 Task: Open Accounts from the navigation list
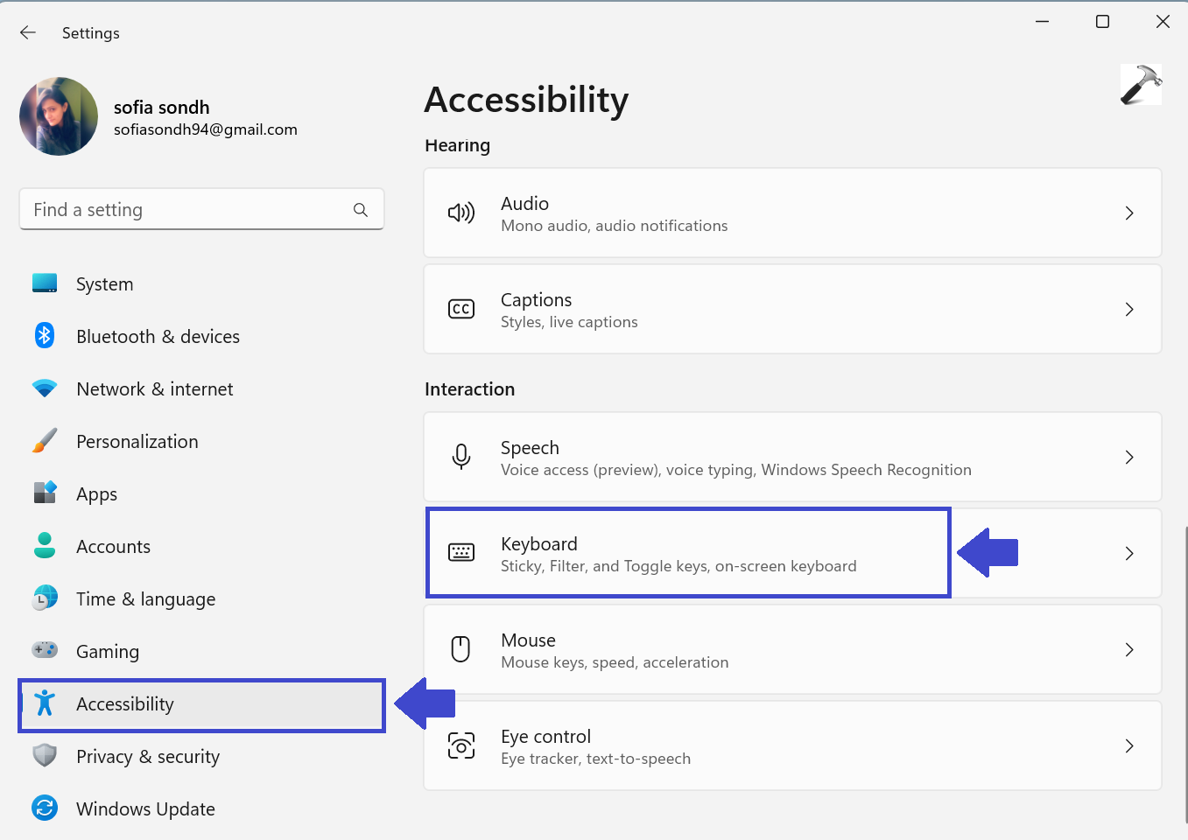click(113, 547)
